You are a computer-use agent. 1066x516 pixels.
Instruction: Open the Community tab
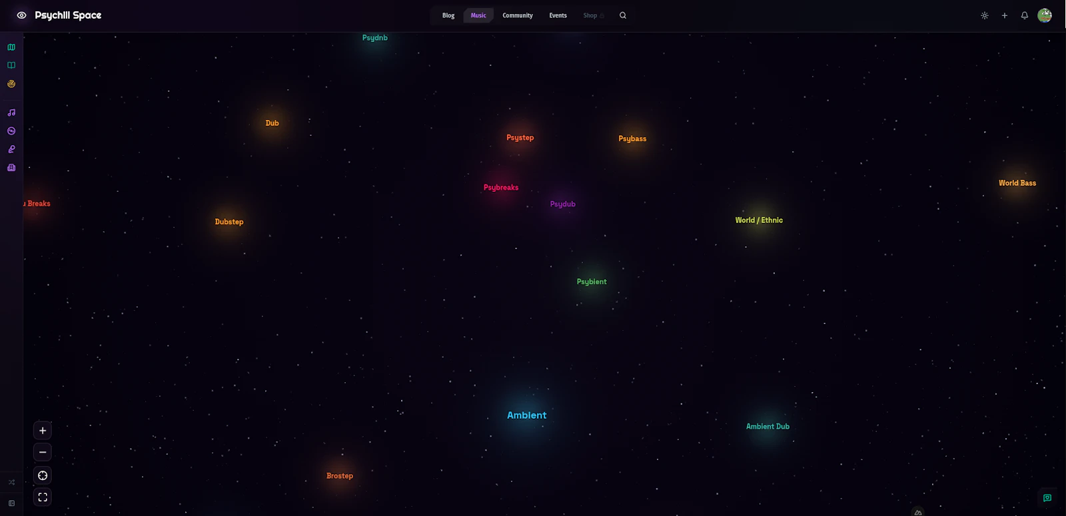coord(518,15)
